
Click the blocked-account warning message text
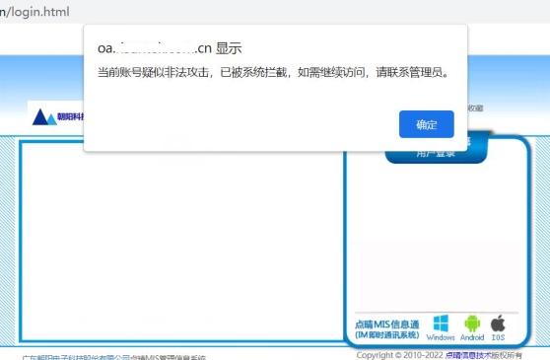click(x=273, y=72)
